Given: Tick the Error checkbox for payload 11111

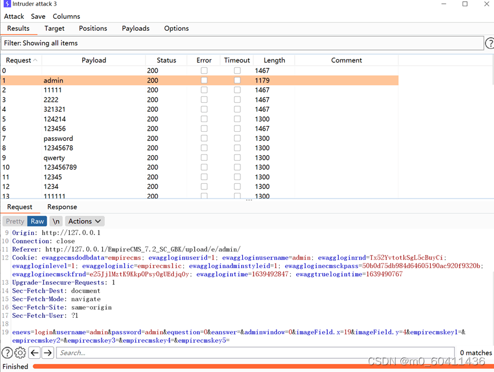Looking at the screenshot, I should click(204, 90).
